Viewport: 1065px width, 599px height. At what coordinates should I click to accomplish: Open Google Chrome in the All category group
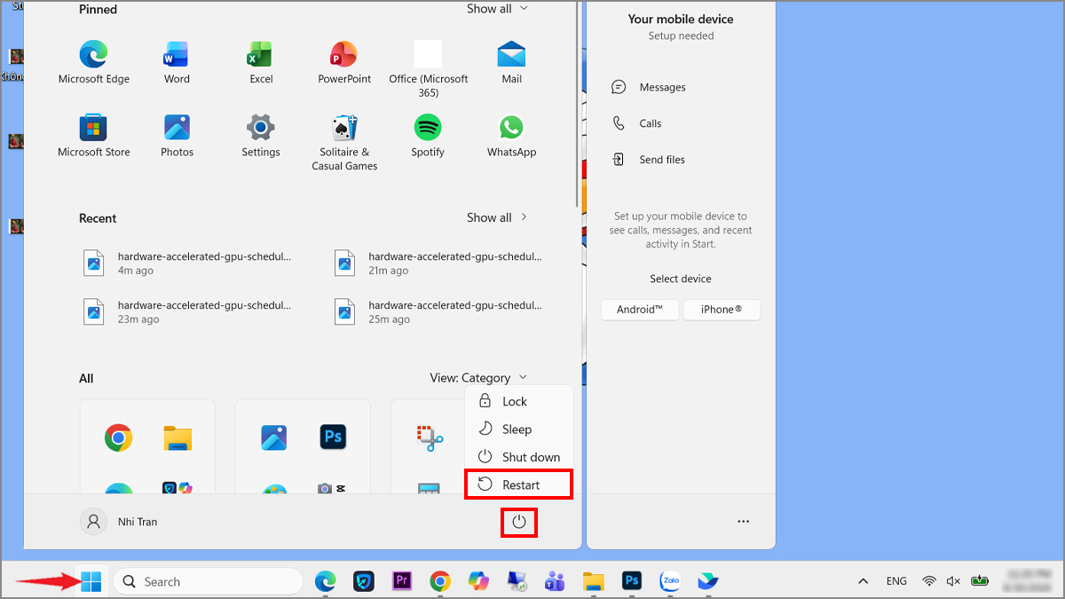pyautogui.click(x=118, y=437)
